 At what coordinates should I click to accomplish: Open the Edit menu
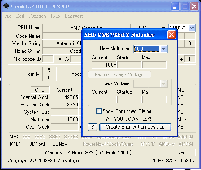[x=20, y=16]
